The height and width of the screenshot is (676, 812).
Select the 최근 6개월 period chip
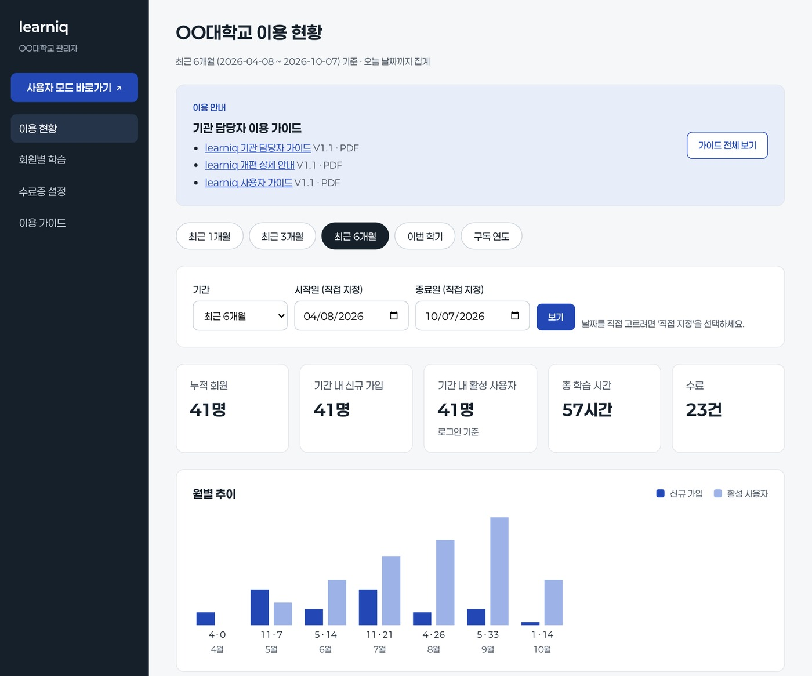coord(355,236)
